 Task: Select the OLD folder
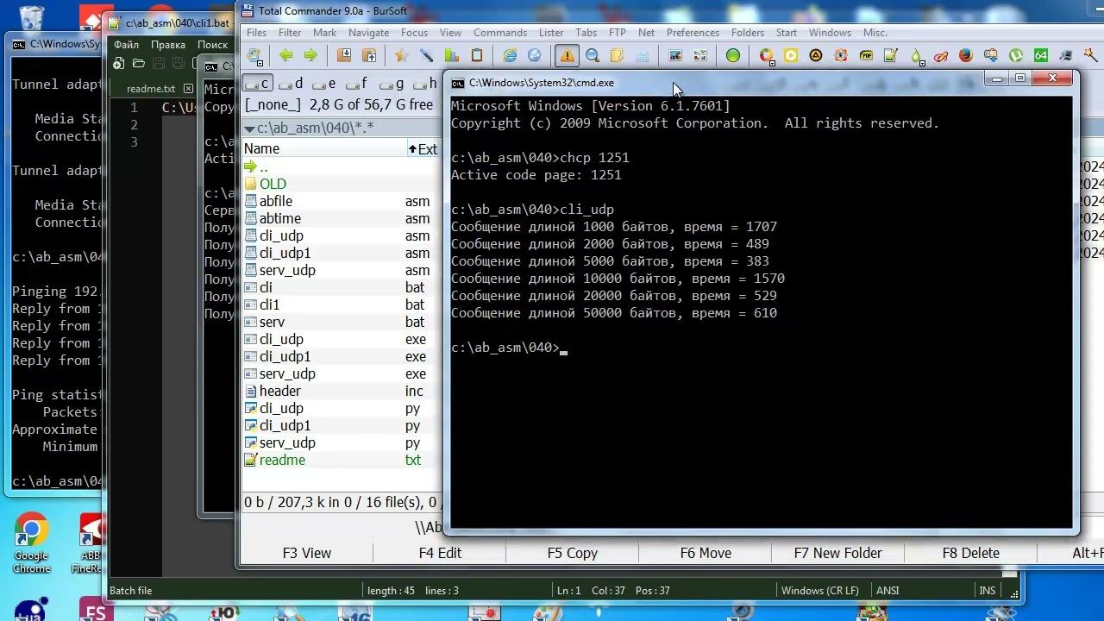tap(266, 184)
